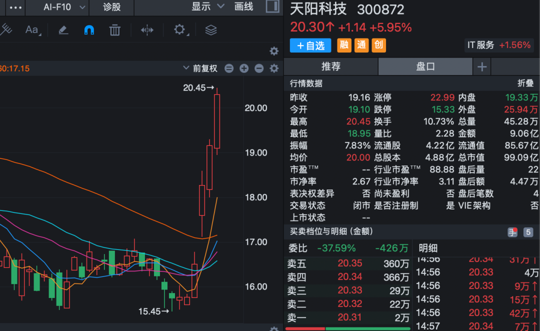Click the 明细 details header
This screenshot has height=331, width=540.
pos(428,248)
